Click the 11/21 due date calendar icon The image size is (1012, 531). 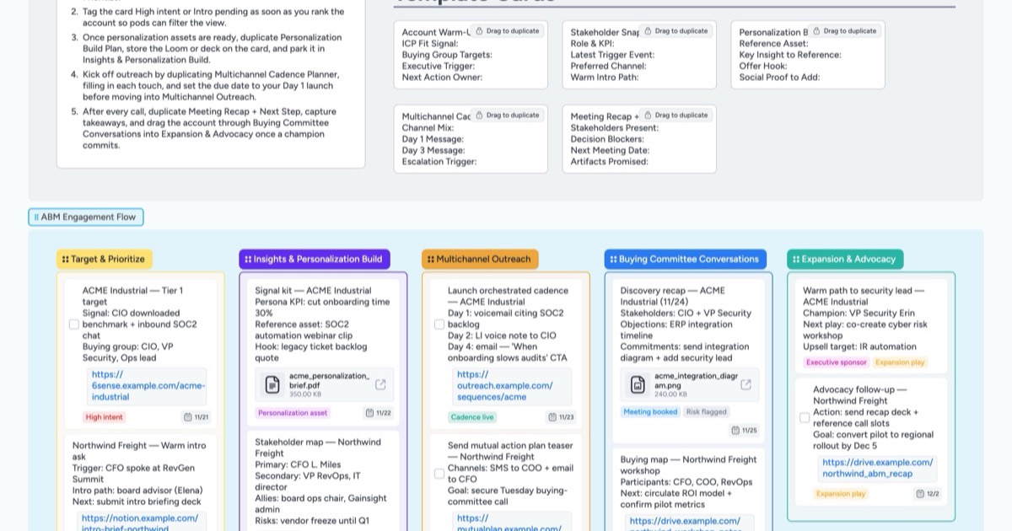(x=188, y=417)
